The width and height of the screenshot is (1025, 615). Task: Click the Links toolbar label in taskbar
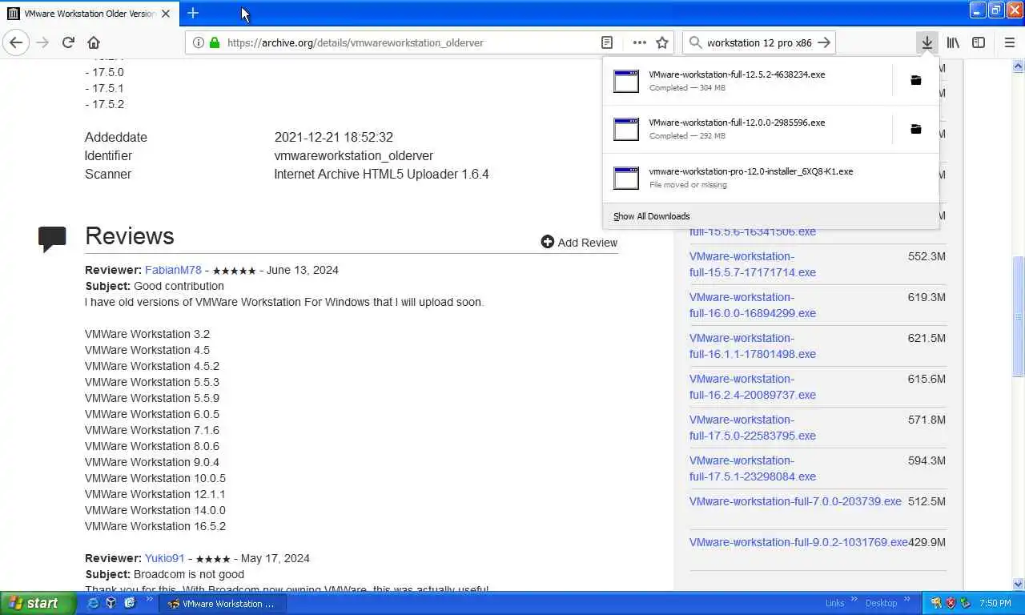834,603
